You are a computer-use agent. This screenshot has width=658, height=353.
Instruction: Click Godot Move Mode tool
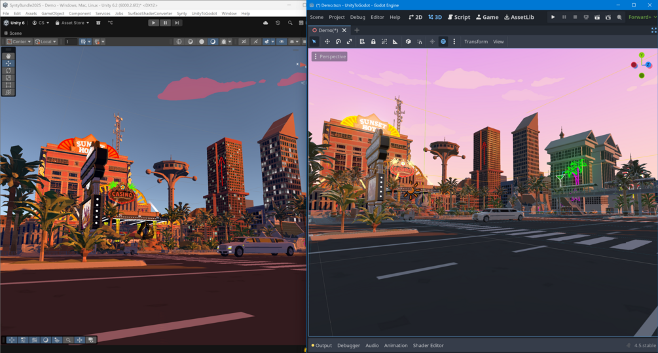click(327, 41)
